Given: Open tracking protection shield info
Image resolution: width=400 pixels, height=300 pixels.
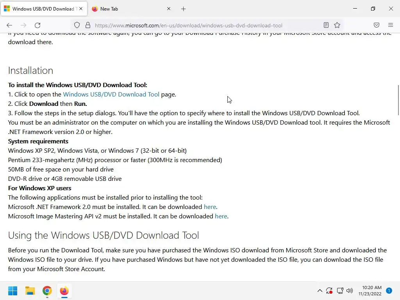Looking at the screenshot, I should point(77,25).
